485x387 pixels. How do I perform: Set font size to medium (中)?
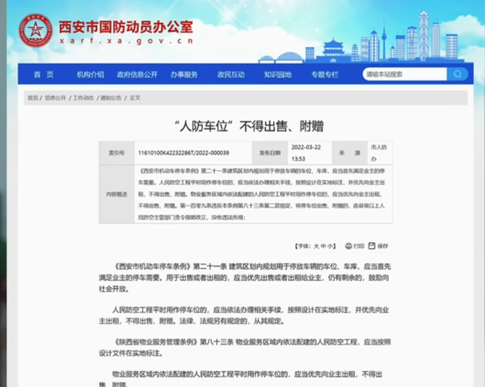324,246
